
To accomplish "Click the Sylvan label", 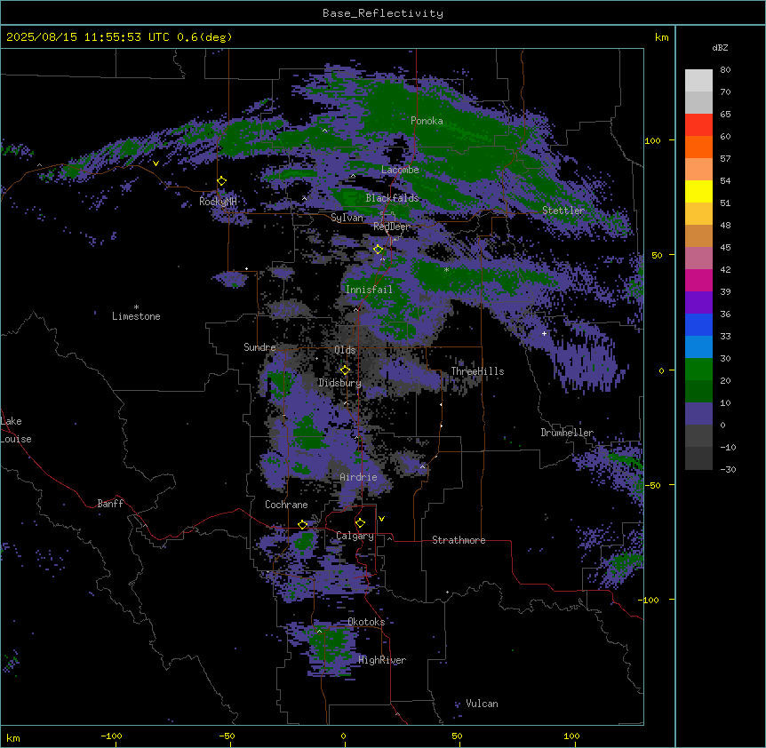I will coord(347,218).
